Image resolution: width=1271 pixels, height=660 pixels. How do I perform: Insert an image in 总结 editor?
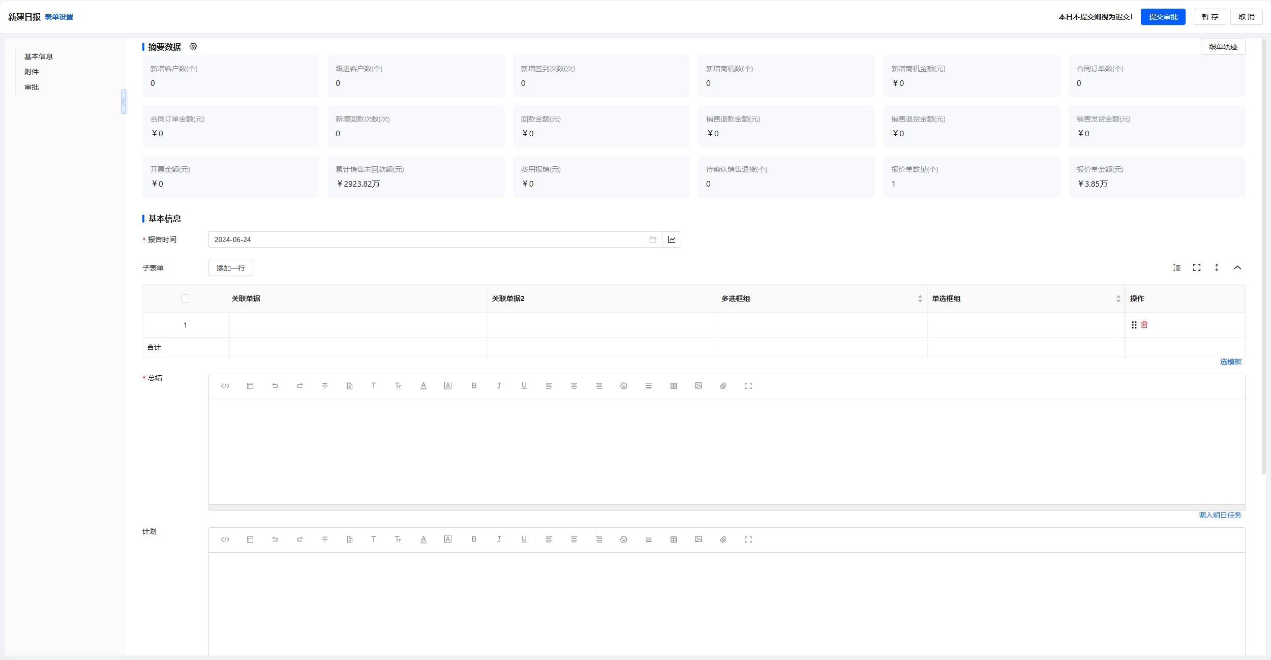point(699,386)
